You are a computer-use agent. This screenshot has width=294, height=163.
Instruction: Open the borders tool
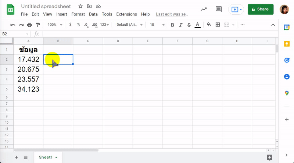pos(218,25)
